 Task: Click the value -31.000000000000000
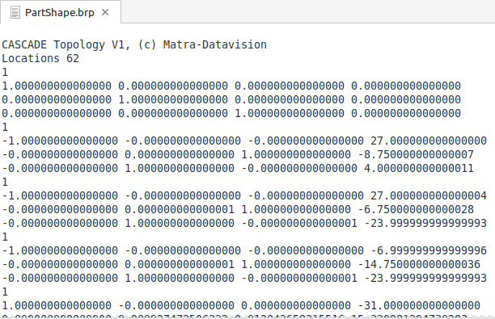[419, 305]
